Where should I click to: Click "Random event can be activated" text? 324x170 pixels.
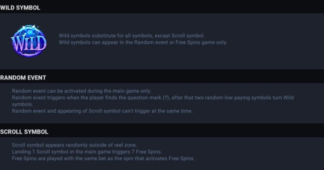49,91
